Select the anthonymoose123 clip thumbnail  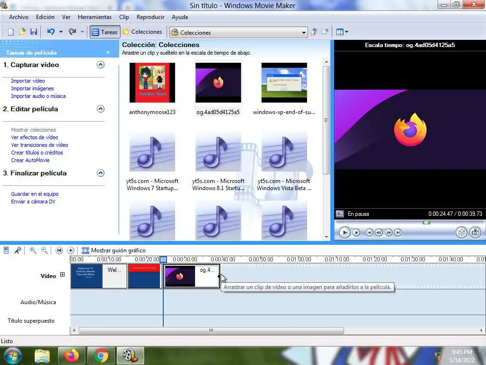pos(152,83)
